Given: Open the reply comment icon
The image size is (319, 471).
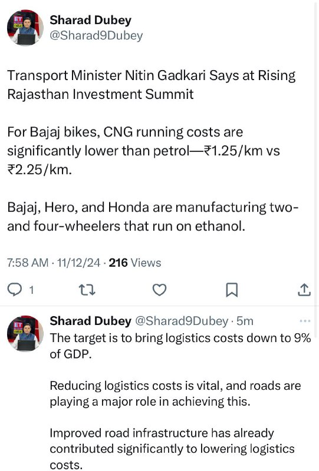Looking at the screenshot, I should click(14, 290).
